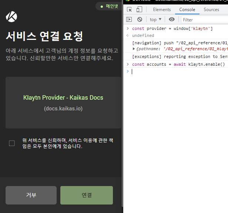
Task: Select the const provider = window['klaytn'] line
Action: point(172,28)
